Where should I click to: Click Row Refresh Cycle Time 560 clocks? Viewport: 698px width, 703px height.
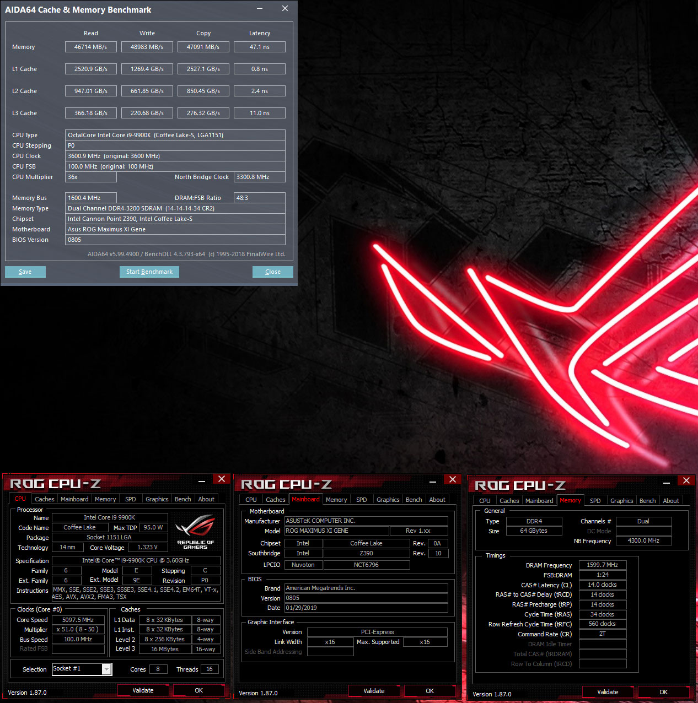click(603, 624)
